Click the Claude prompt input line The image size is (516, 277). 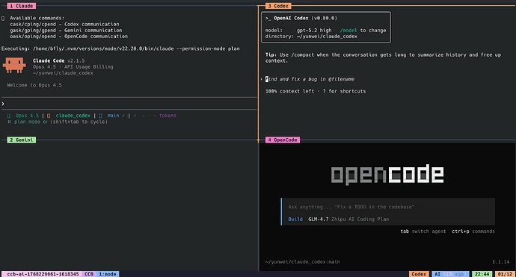coord(129,104)
